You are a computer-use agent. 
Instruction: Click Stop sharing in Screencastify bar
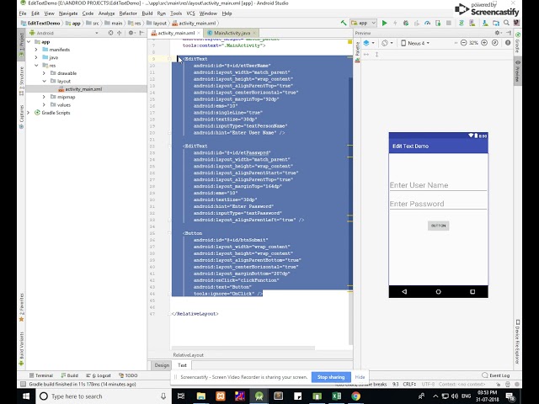pos(331,377)
